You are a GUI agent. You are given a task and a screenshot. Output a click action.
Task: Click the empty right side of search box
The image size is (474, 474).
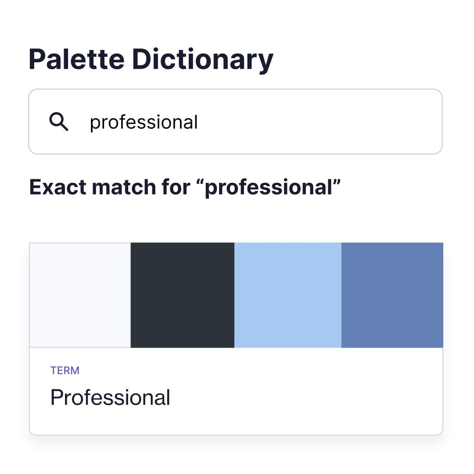coord(351,122)
